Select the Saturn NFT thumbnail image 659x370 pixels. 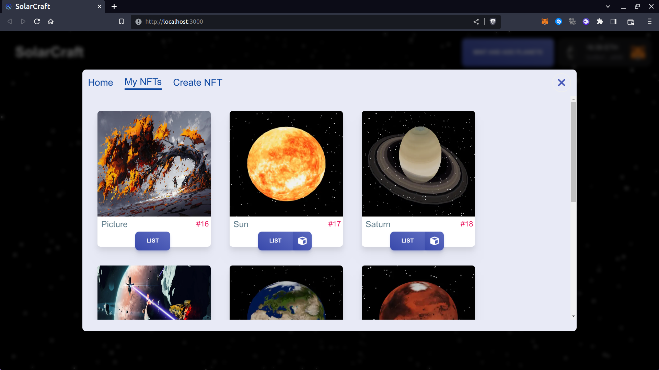coord(418,163)
